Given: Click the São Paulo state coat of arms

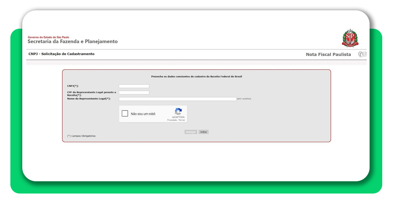Looking at the screenshot, I should coord(350,38).
